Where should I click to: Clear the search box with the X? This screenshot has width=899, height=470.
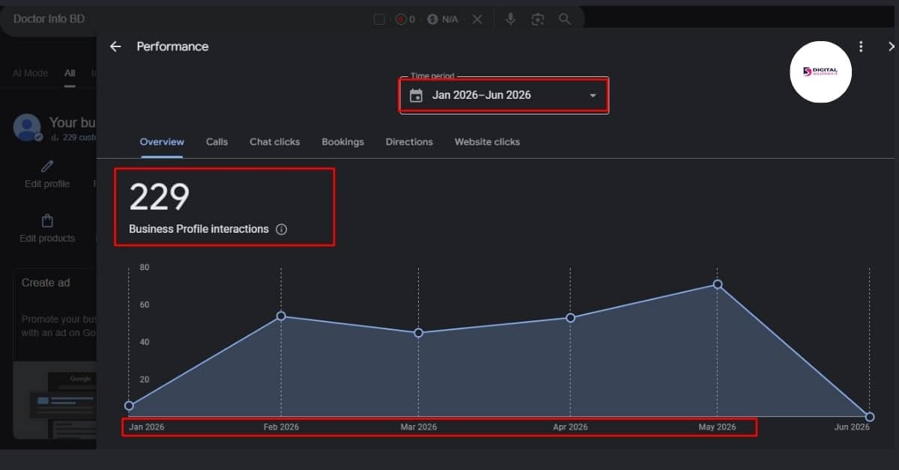click(x=477, y=19)
